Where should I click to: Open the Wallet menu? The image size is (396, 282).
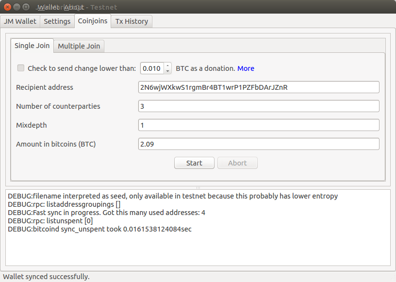[x=48, y=7]
